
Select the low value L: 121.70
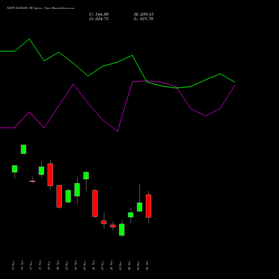coord(143,19)
